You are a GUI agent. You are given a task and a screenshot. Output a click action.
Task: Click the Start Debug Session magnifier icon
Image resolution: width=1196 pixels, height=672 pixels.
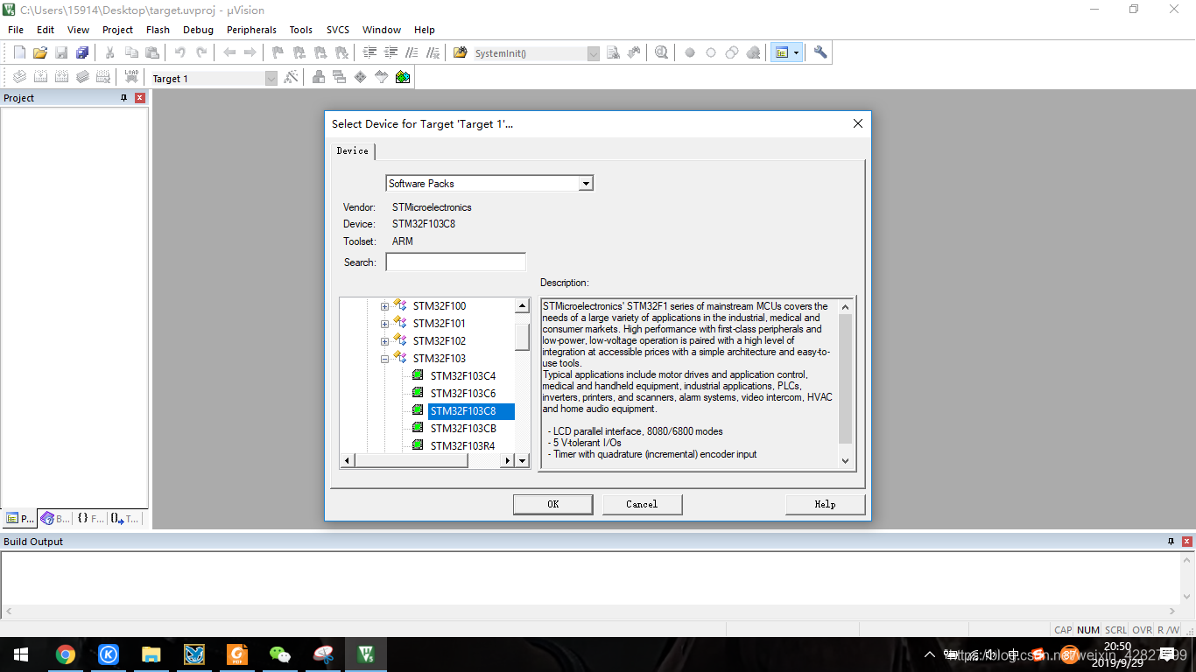[661, 52]
